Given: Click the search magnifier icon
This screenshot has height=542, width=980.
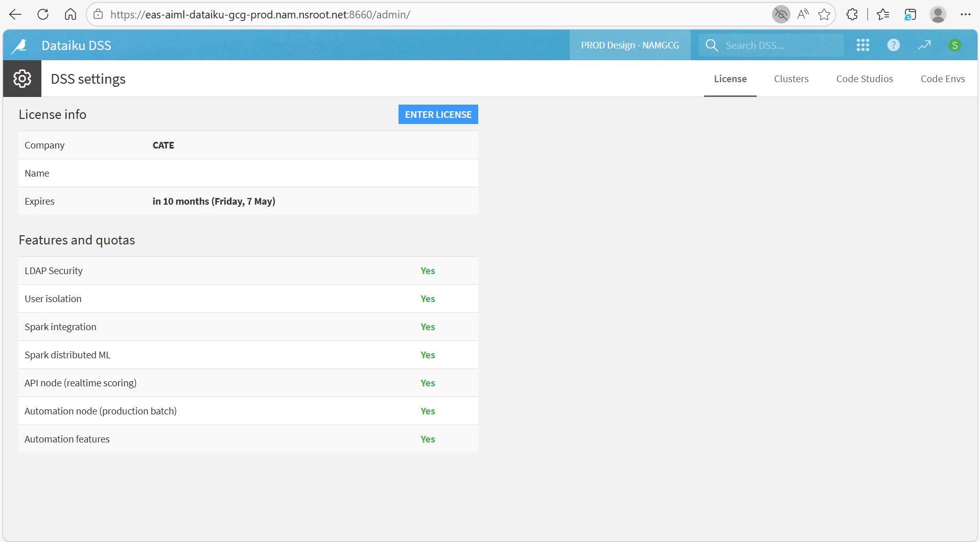Looking at the screenshot, I should [712, 45].
